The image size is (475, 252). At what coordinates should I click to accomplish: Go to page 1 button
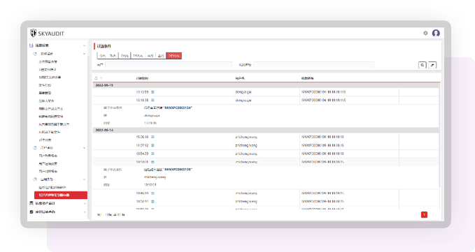click(424, 215)
